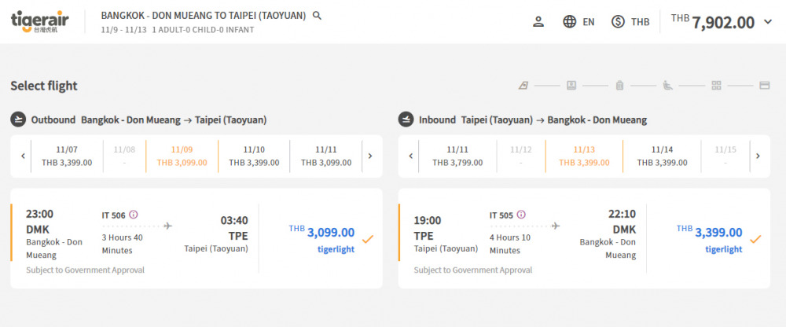Show later inbound dates with right arrow
Viewport: 786px width, 327px height.
pyautogui.click(x=758, y=156)
